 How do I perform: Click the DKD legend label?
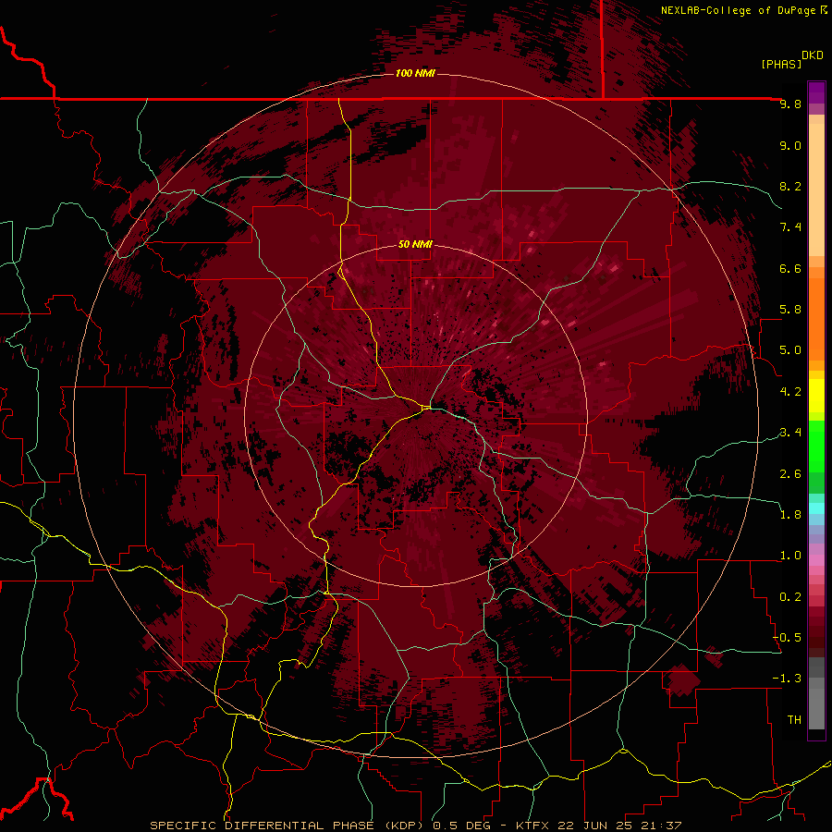pos(813,55)
